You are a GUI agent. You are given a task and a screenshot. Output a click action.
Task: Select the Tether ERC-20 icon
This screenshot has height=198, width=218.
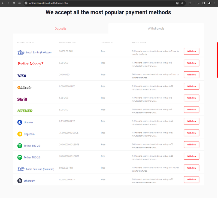(20, 146)
